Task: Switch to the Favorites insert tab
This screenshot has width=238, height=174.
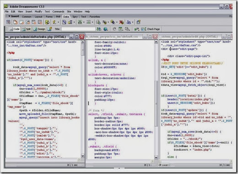Action: pyautogui.click(x=95, y=16)
